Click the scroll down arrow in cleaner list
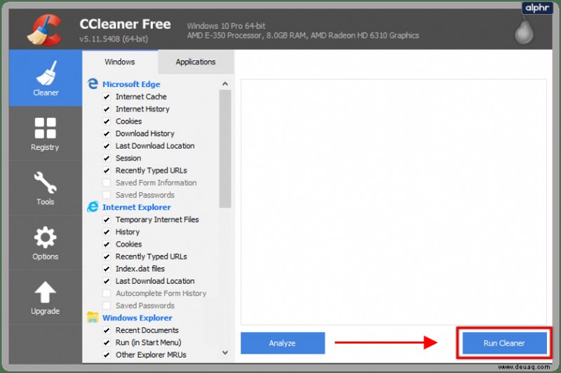 (x=225, y=353)
